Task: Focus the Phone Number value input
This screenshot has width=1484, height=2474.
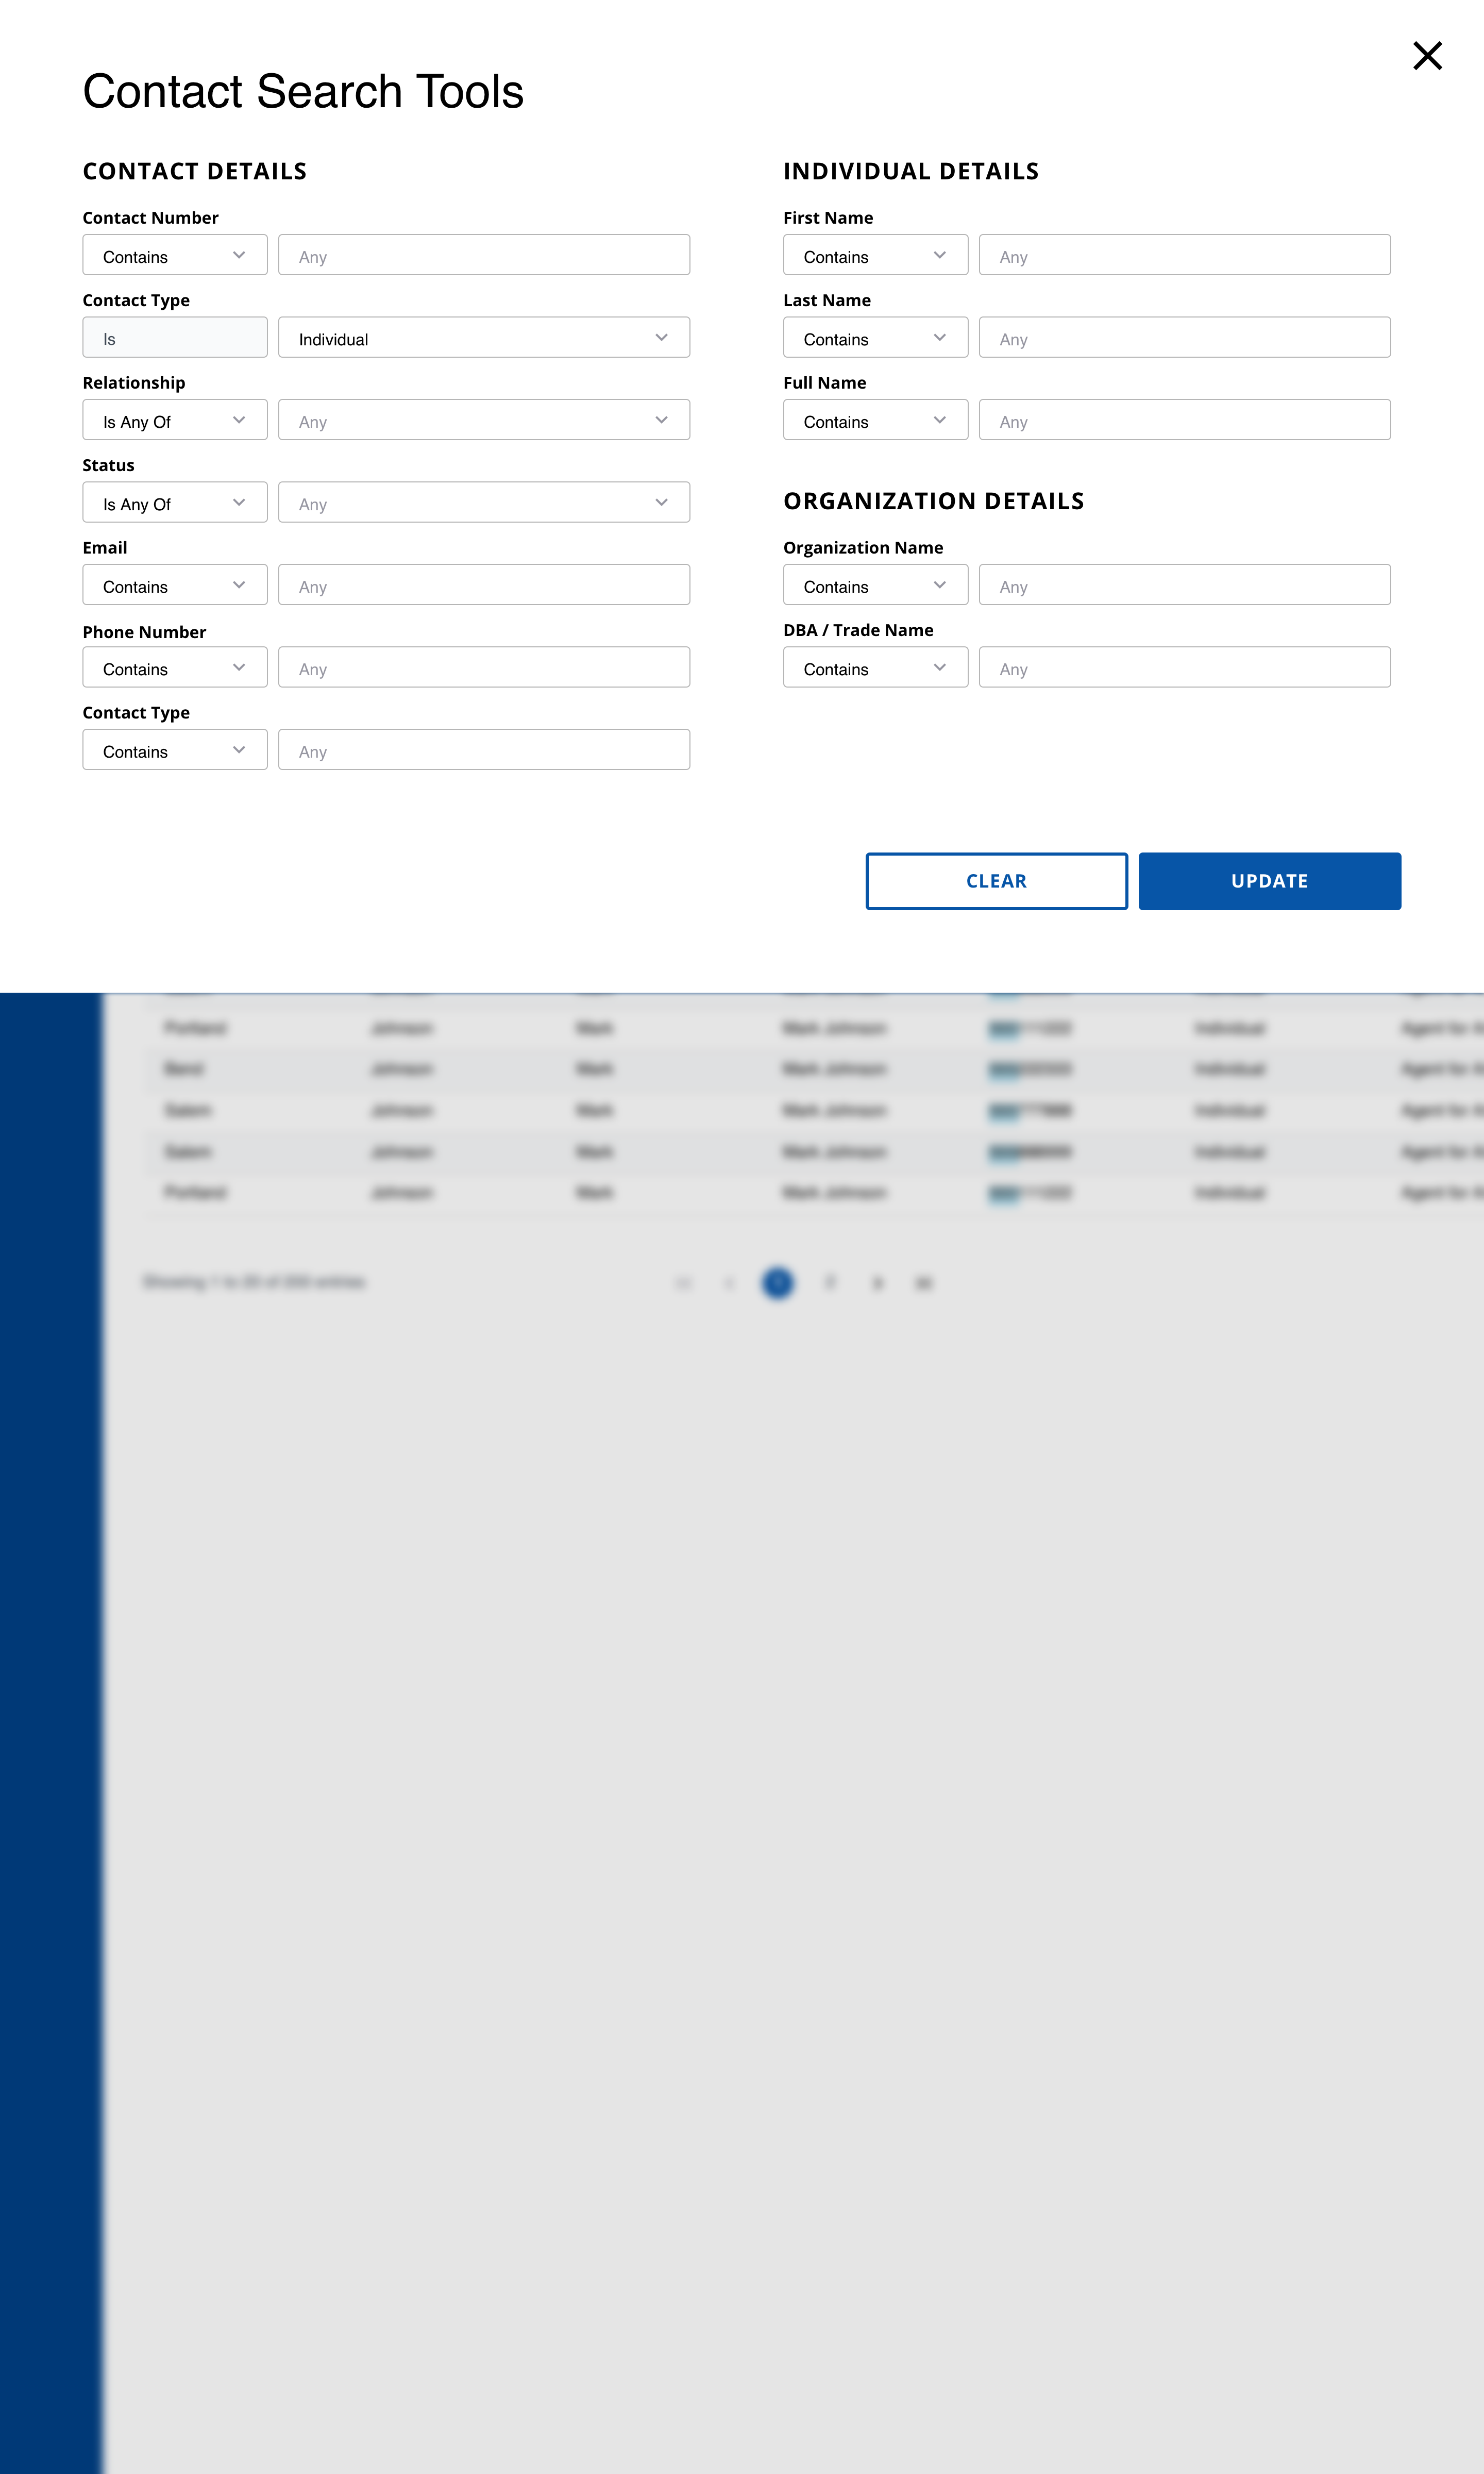Action: [483, 668]
